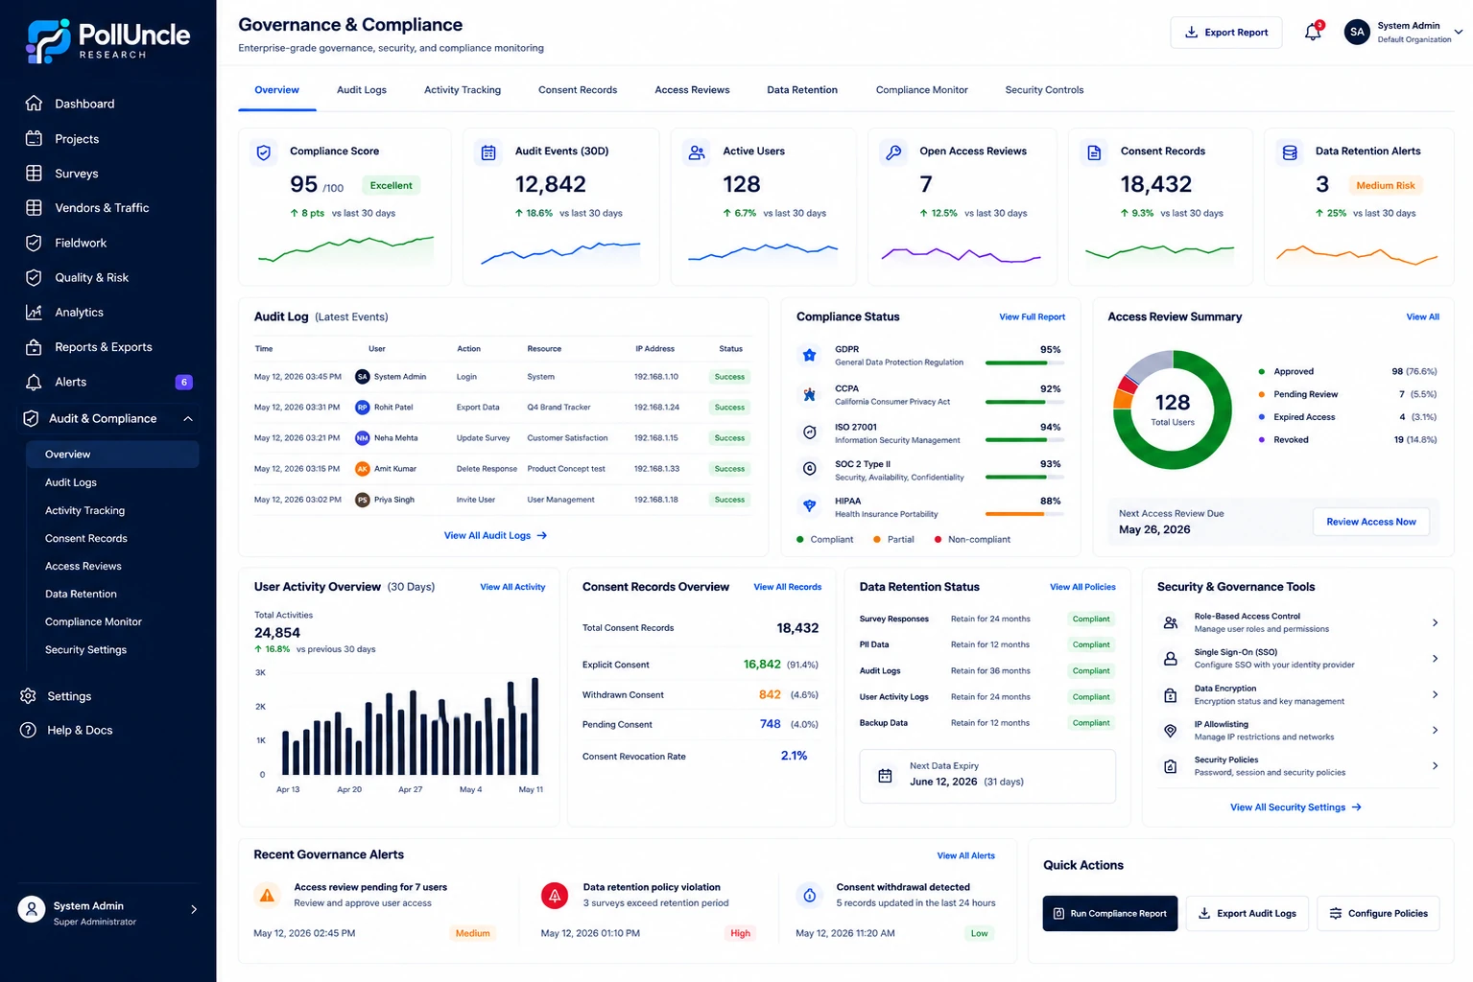Click the GDPR star icon
The width and height of the screenshot is (1473, 982).
[x=810, y=356]
